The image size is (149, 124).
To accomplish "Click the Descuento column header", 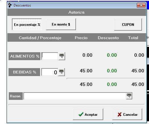I will 108,38.
